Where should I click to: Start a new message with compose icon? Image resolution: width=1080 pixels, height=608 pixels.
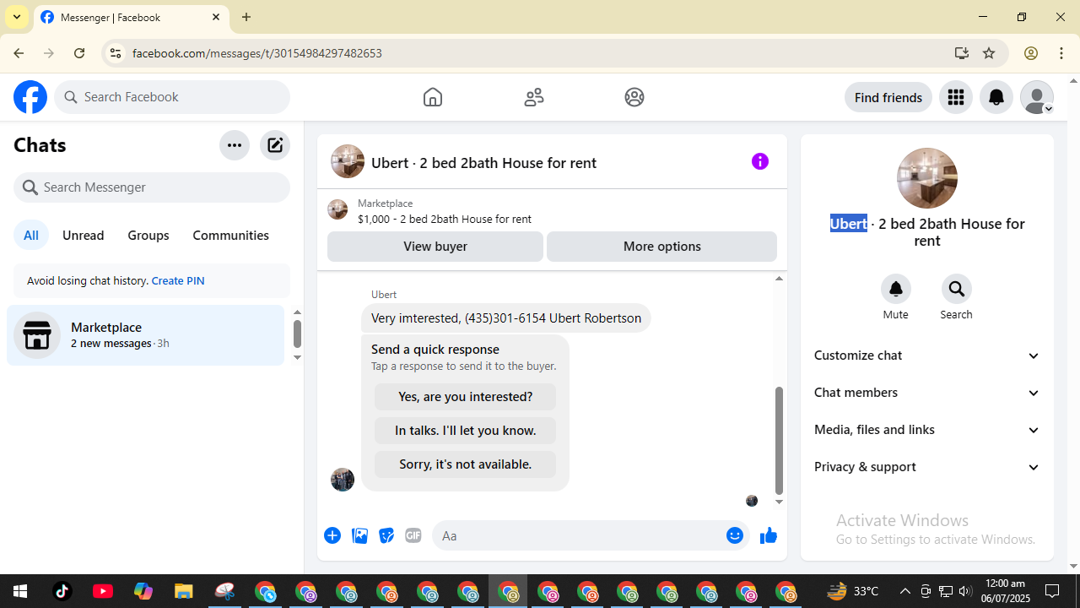coord(275,145)
